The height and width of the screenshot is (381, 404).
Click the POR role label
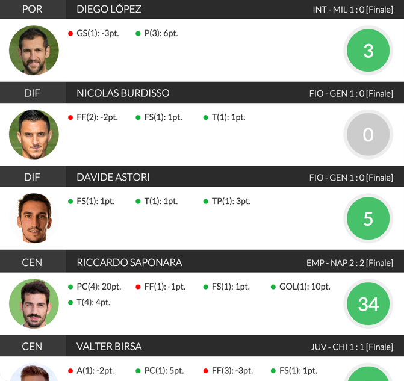tap(32, 9)
